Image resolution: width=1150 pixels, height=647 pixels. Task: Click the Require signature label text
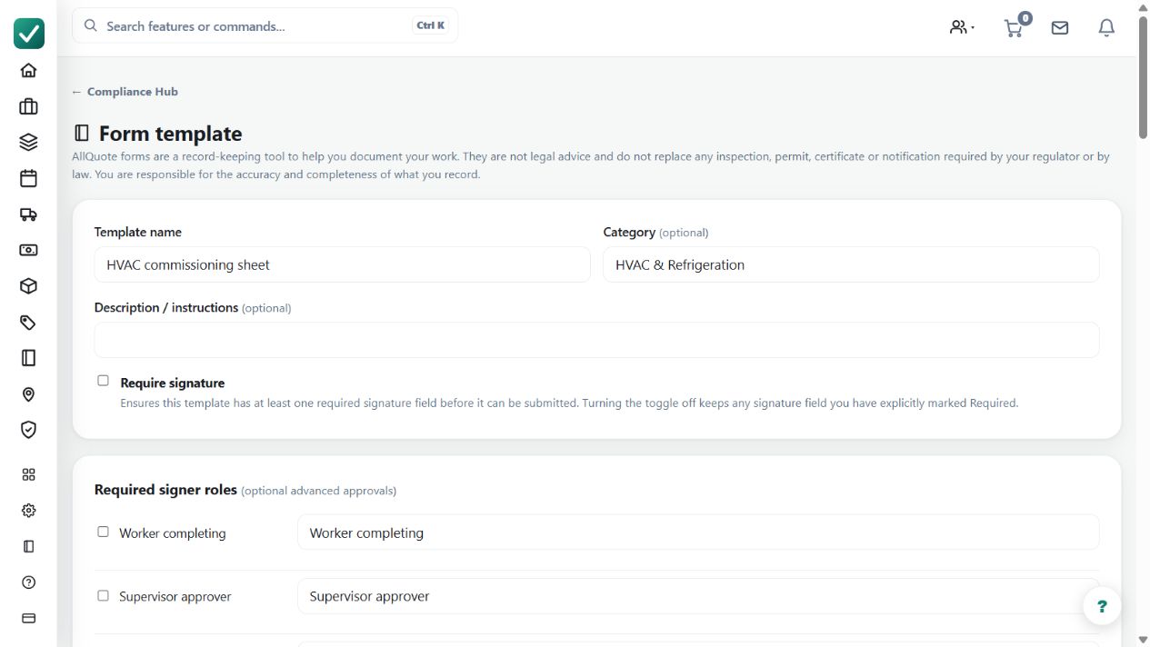[x=173, y=383]
